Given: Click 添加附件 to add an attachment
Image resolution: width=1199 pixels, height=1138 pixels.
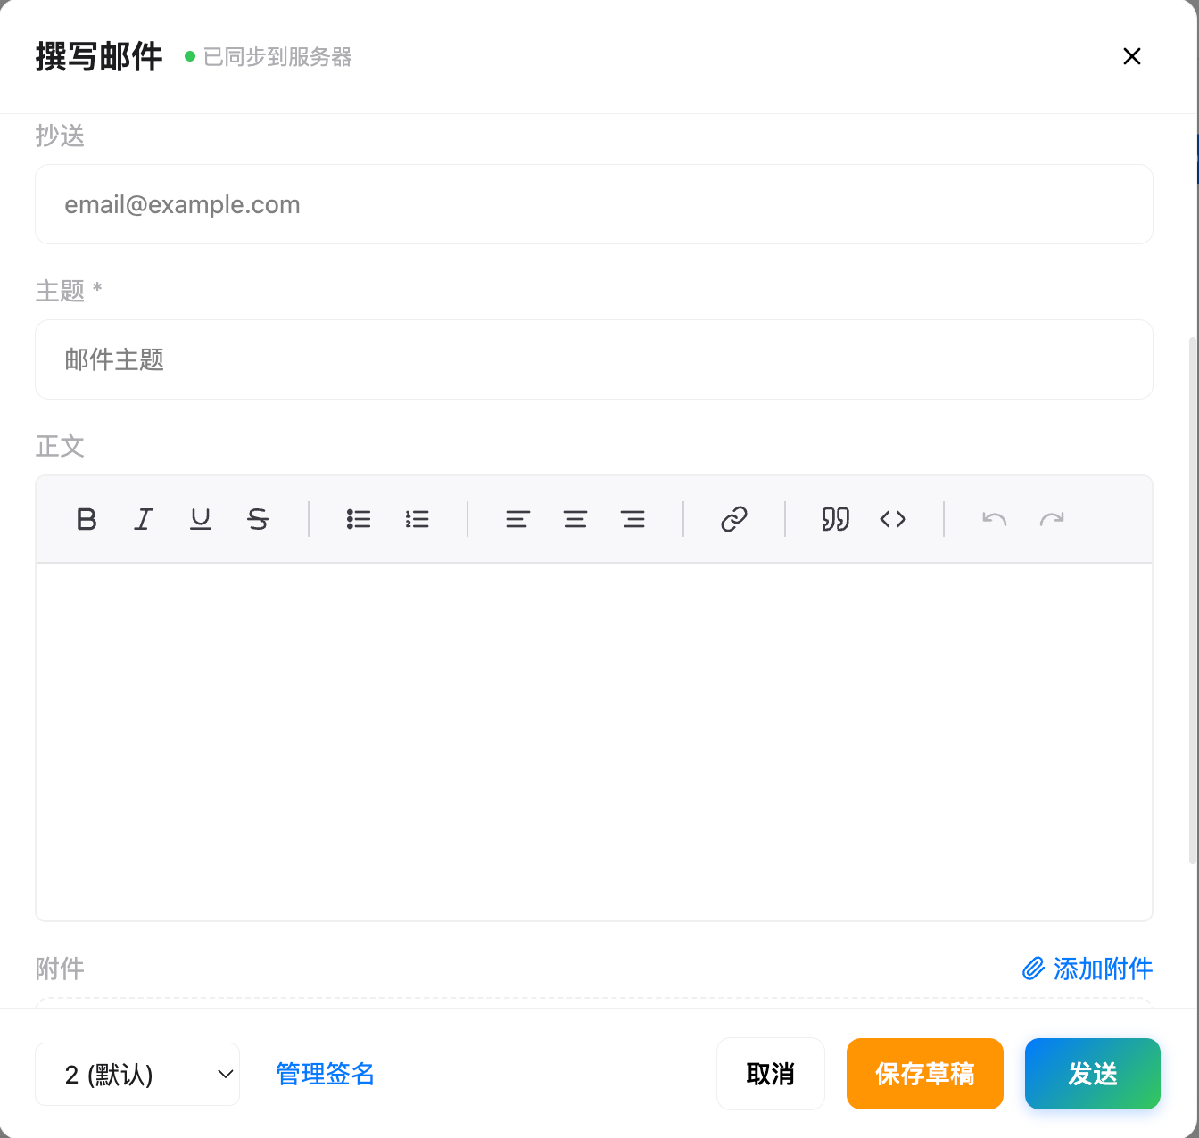Looking at the screenshot, I should [1103, 969].
